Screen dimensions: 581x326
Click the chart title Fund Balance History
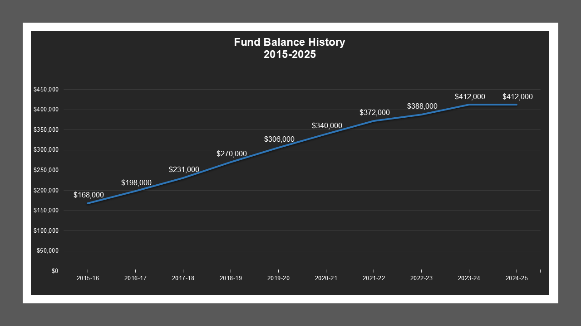[x=289, y=42]
